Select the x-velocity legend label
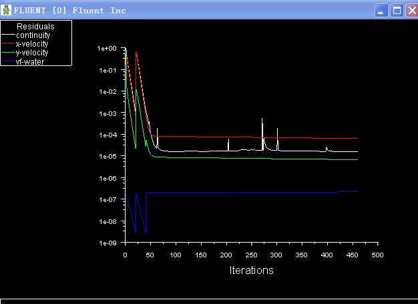 (x=31, y=44)
